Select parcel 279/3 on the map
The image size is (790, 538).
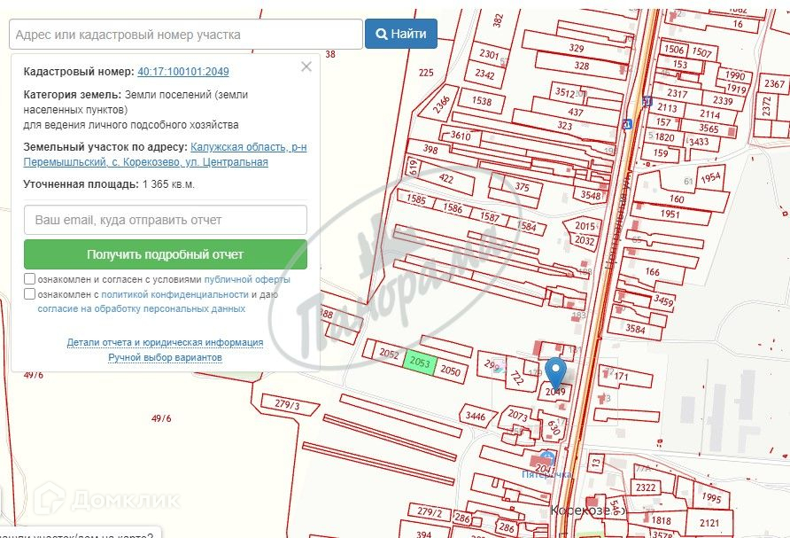(287, 404)
